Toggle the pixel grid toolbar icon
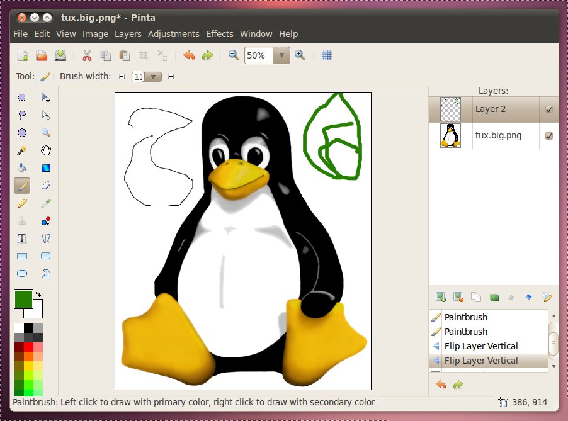 pyautogui.click(x=327, y=55)
